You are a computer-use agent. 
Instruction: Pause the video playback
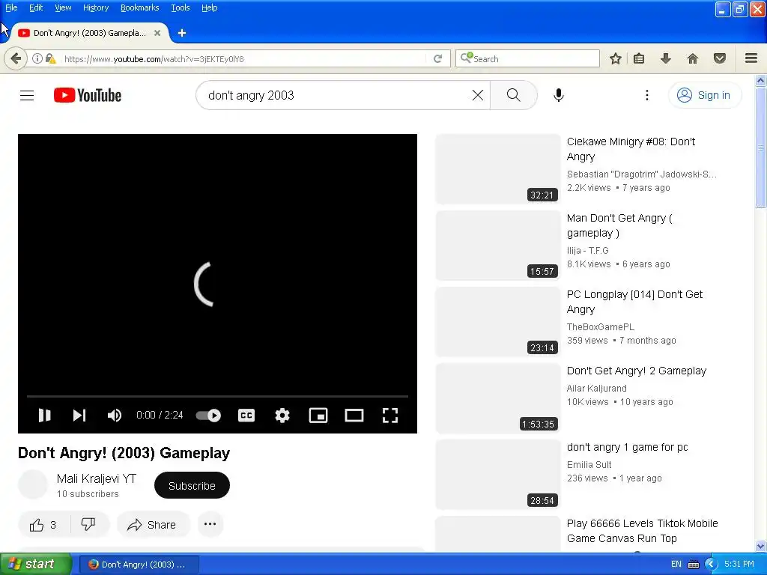point(44,415)
